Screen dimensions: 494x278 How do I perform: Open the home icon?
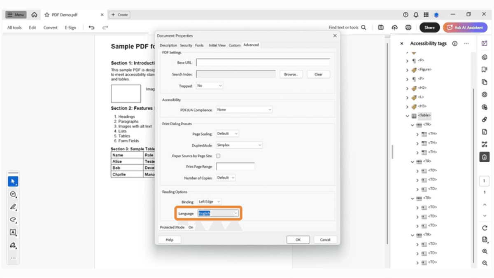coord(34,15)
